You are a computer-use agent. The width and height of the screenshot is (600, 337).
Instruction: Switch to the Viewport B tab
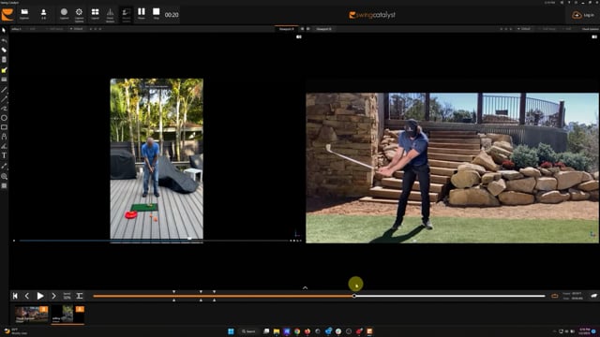(324, 29)
